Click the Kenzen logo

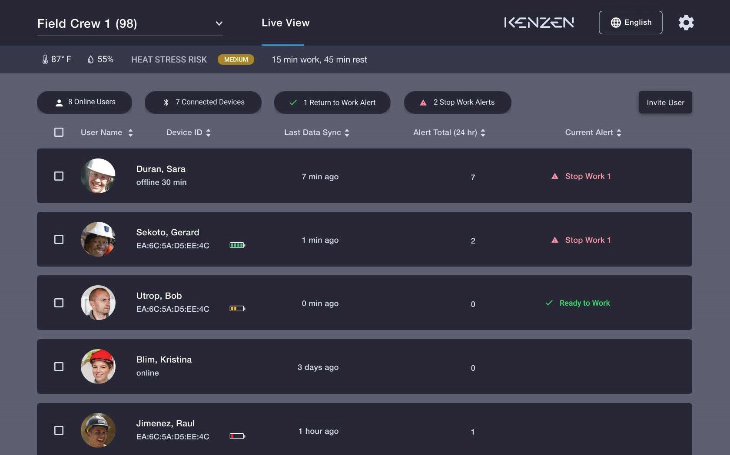pyautogui.click(x=539, y=23)
